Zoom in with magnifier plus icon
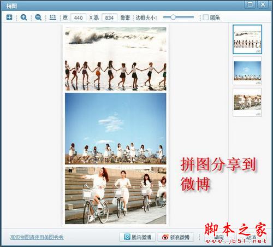The width and height of the screenshot is (273, 247). 24,17
